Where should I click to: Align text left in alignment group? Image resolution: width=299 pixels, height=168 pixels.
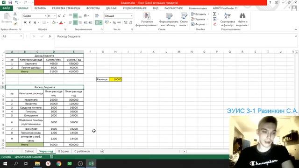coord(71,23)
